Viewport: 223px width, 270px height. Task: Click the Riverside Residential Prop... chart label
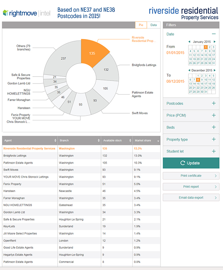click(144, 39)
